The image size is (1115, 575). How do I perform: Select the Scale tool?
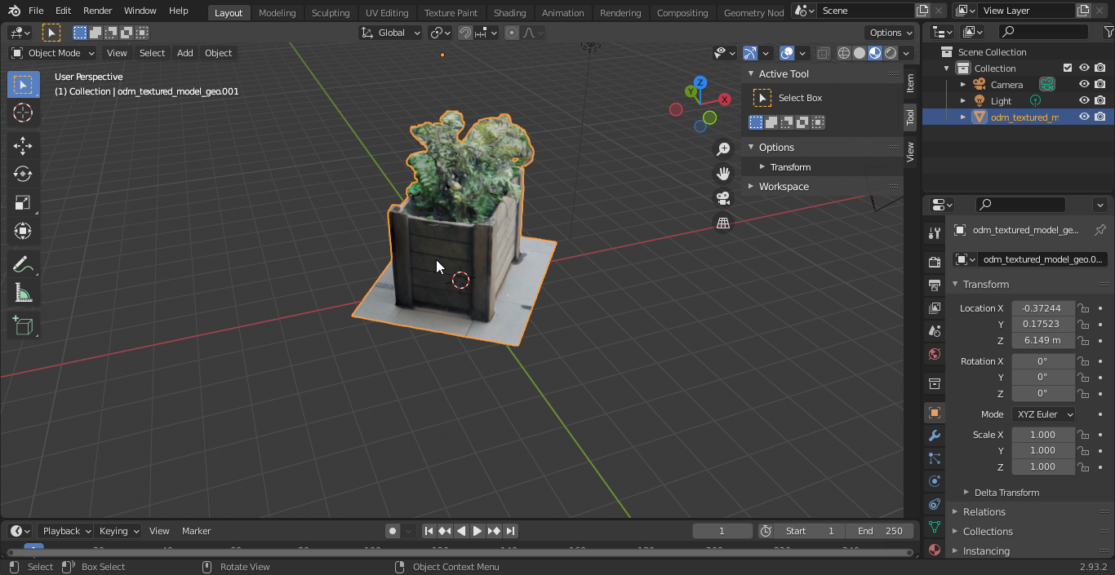coord(23,203)
